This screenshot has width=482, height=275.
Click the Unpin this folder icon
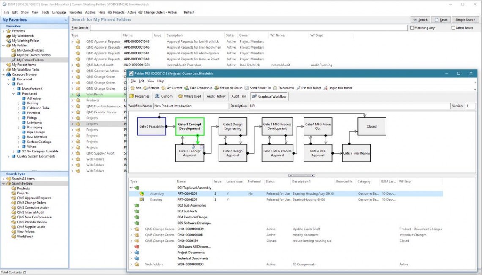point(326,88)
